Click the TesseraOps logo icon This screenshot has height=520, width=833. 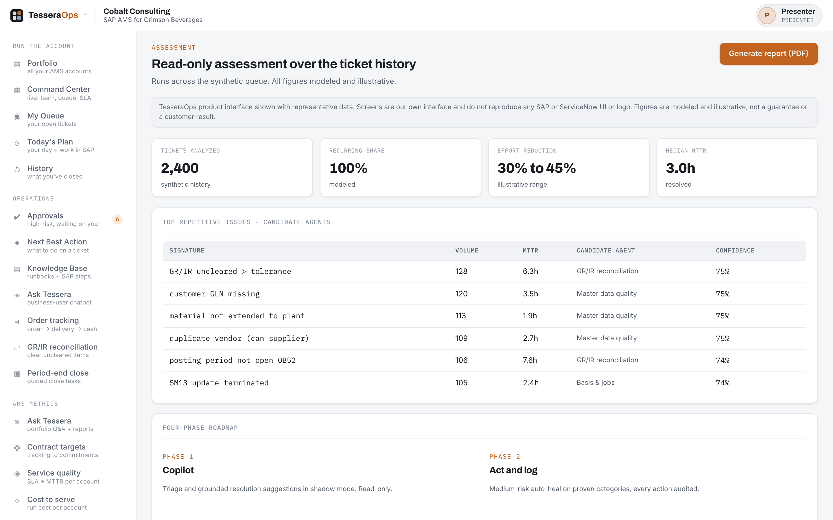pos(16,16)
